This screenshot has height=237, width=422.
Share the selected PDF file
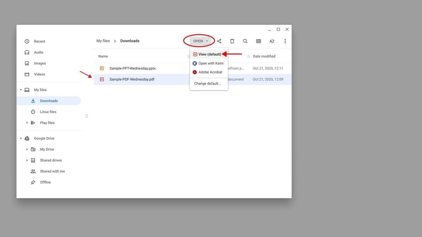[x=219, y=41]
